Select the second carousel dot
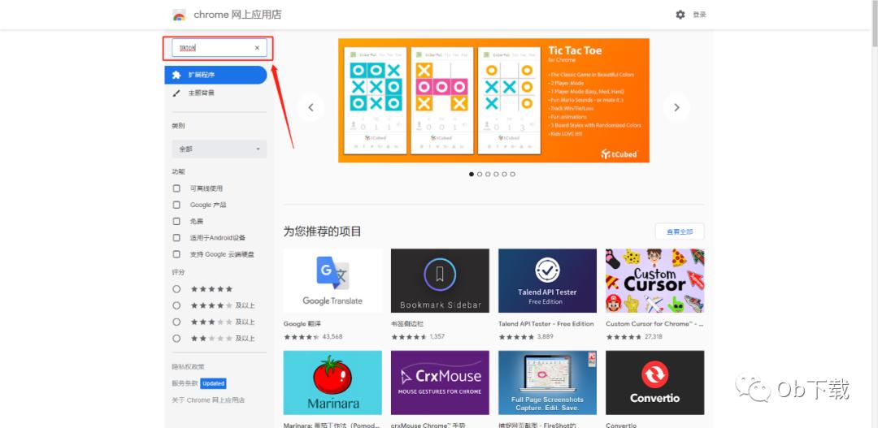This screenshot has width=878, height=428. (x=480, y=175)
